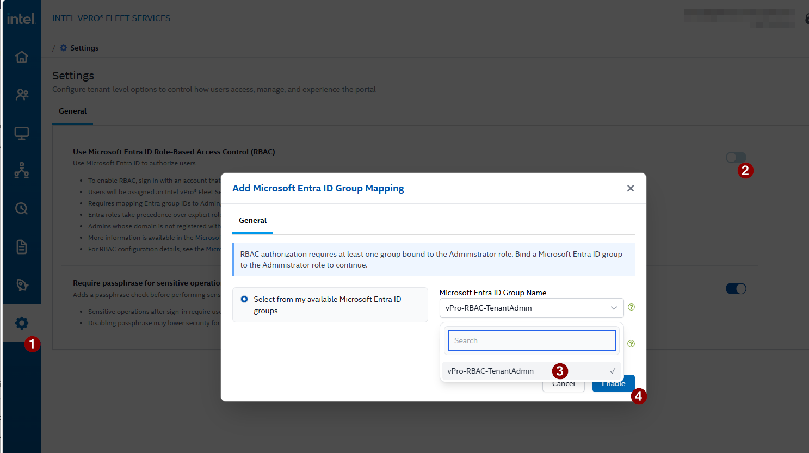Open the Settings gear icon in the sidebar
This screenshot has height=453, width=809.
point(22,323)
